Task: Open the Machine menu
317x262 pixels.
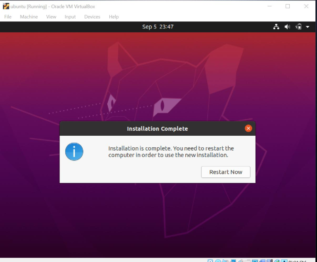Action: [x=29, y=17]
